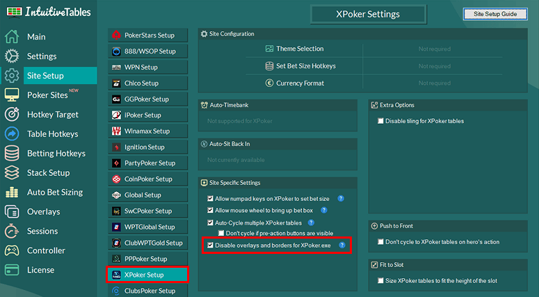
Task: Select ClubWPTGold Setup in site list
Action: [x=148, y=243]
